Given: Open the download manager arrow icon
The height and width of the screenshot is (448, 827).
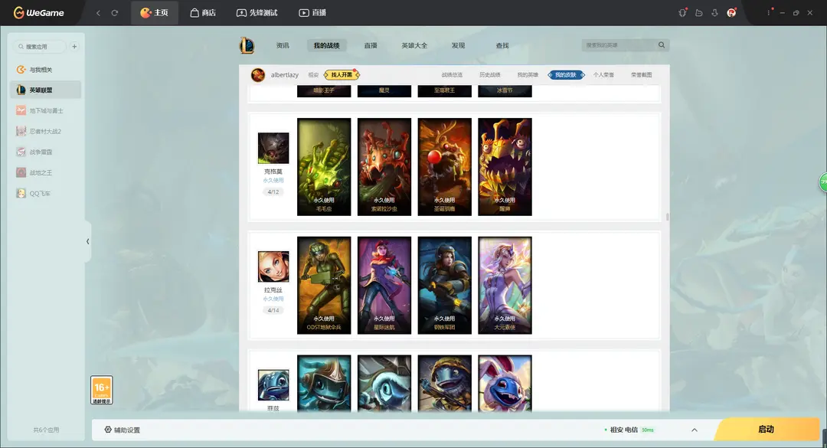Looking at the screenshot, I should click(714, 13).
